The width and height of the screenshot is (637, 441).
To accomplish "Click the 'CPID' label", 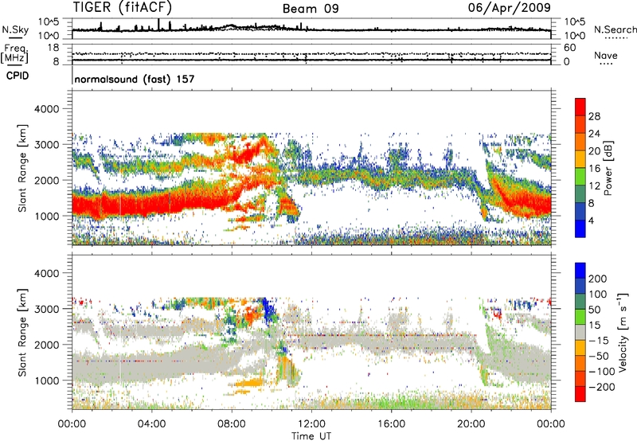I will (x=18, y=76).
